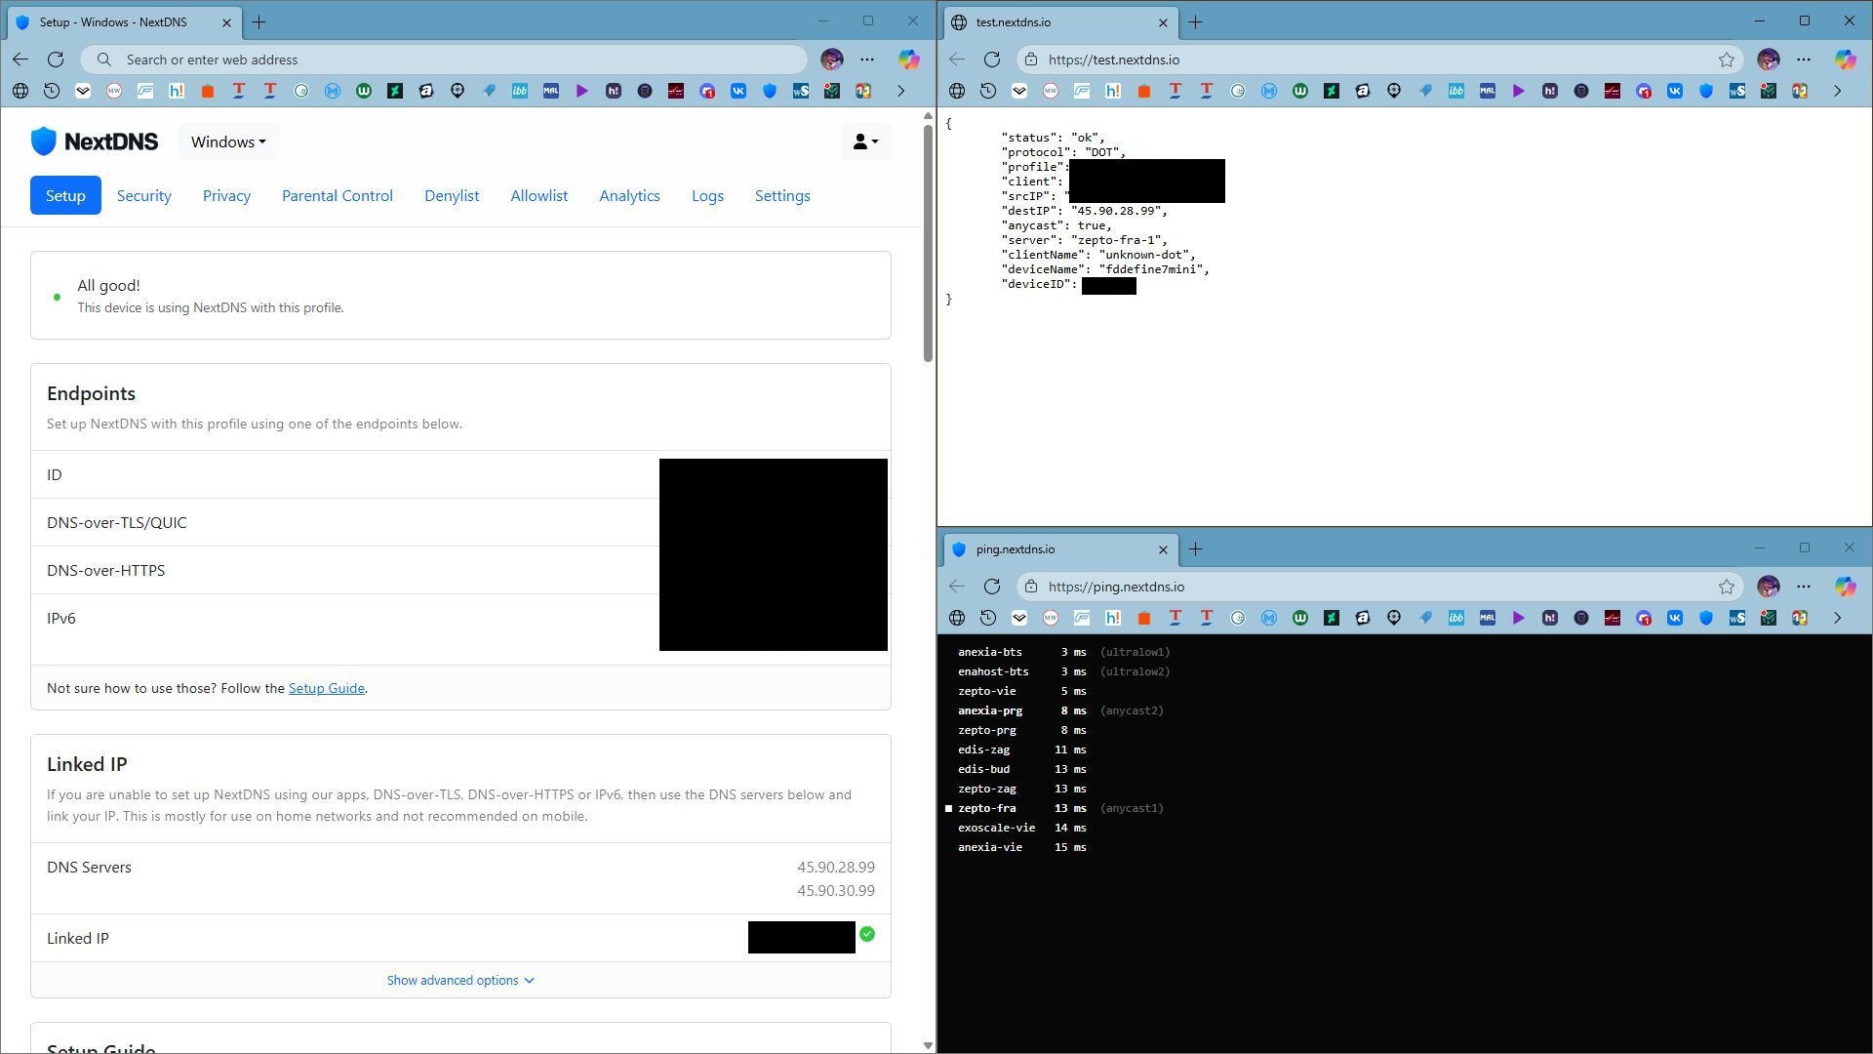Open the VK bookmark in test.nextdns.io window
This screenshot has width=1873, height=1054.
pos(1675,91)
